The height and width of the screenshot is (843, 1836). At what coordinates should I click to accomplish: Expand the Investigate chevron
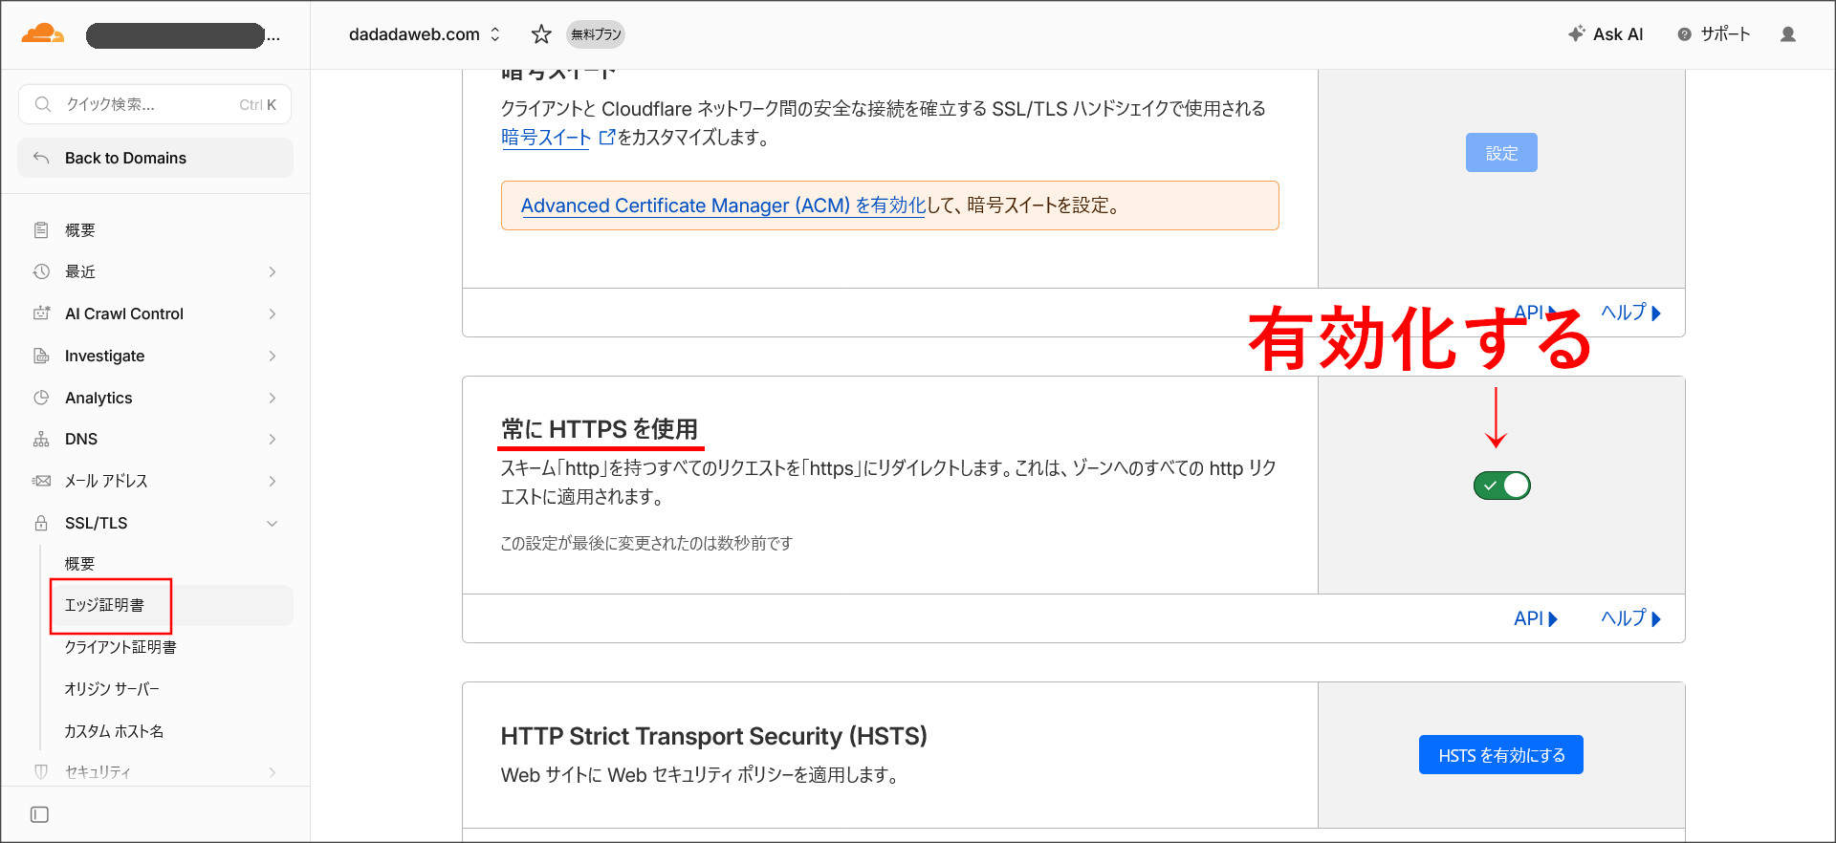(273, 356)
